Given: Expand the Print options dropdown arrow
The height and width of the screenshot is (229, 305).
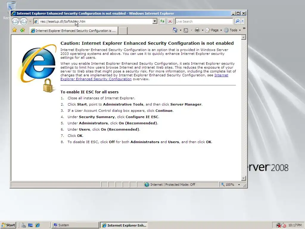Looking at the screenshot, I should pos(203,30).
